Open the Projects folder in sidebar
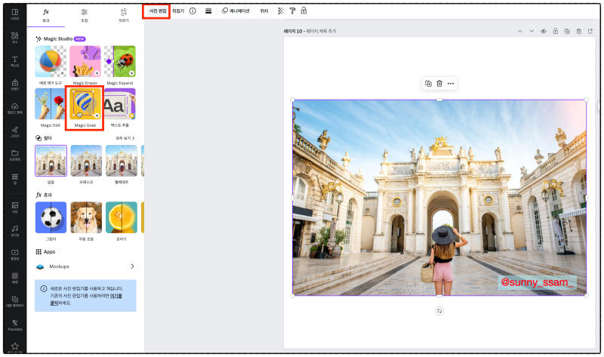This screenshot has height=357, width=604. coord(14,155)
